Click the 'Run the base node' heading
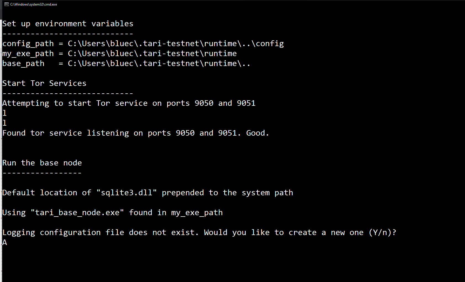 point(42,163)
